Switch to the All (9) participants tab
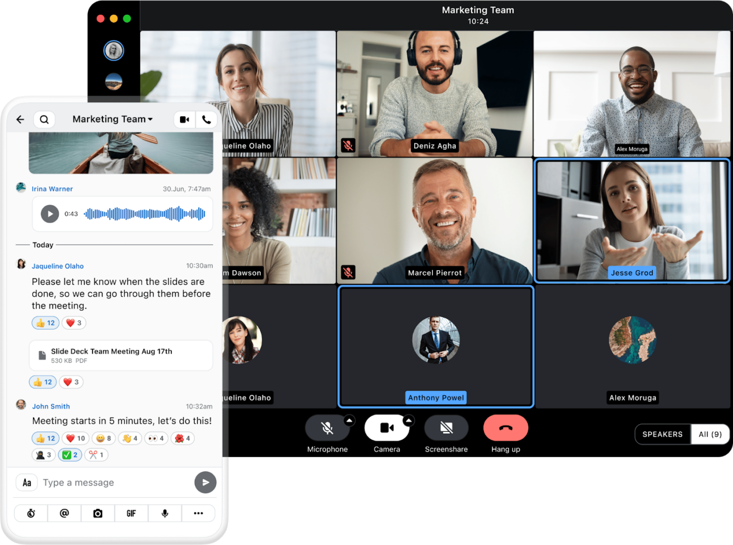 tap(710, 434)
